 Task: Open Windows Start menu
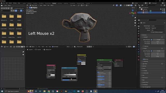[x=2, y=91]
